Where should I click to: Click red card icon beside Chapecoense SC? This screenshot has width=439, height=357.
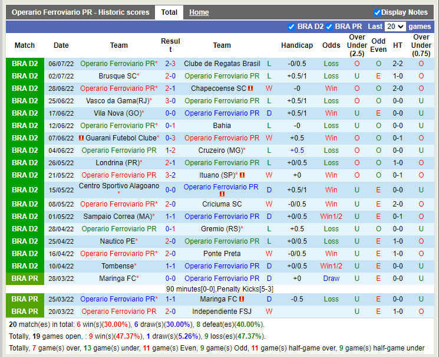tap(250, 89)
